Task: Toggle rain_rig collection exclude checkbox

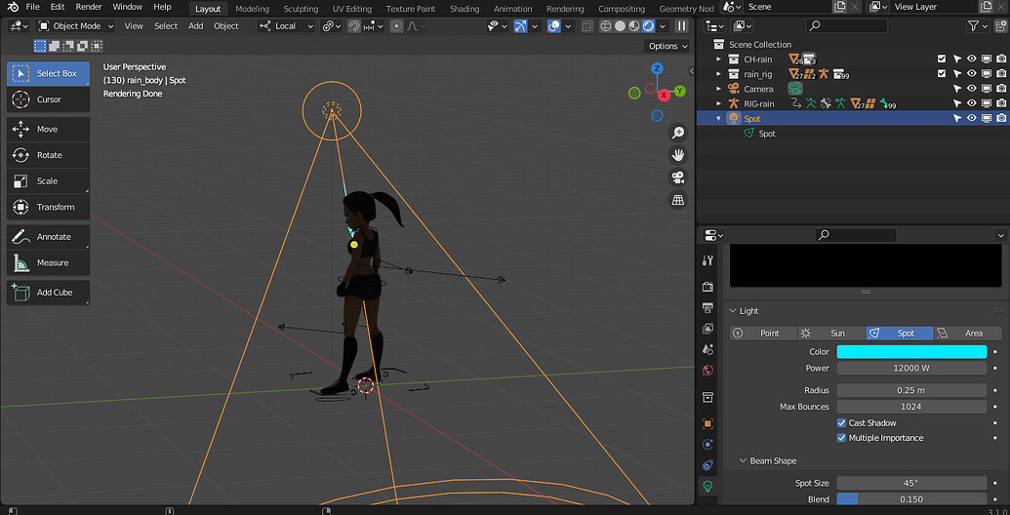Action: 942,74
